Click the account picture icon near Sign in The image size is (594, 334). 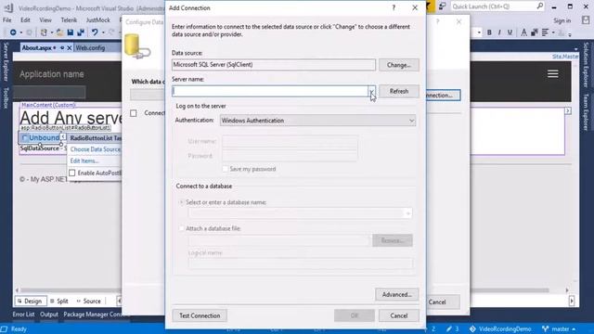coord(586,20)
